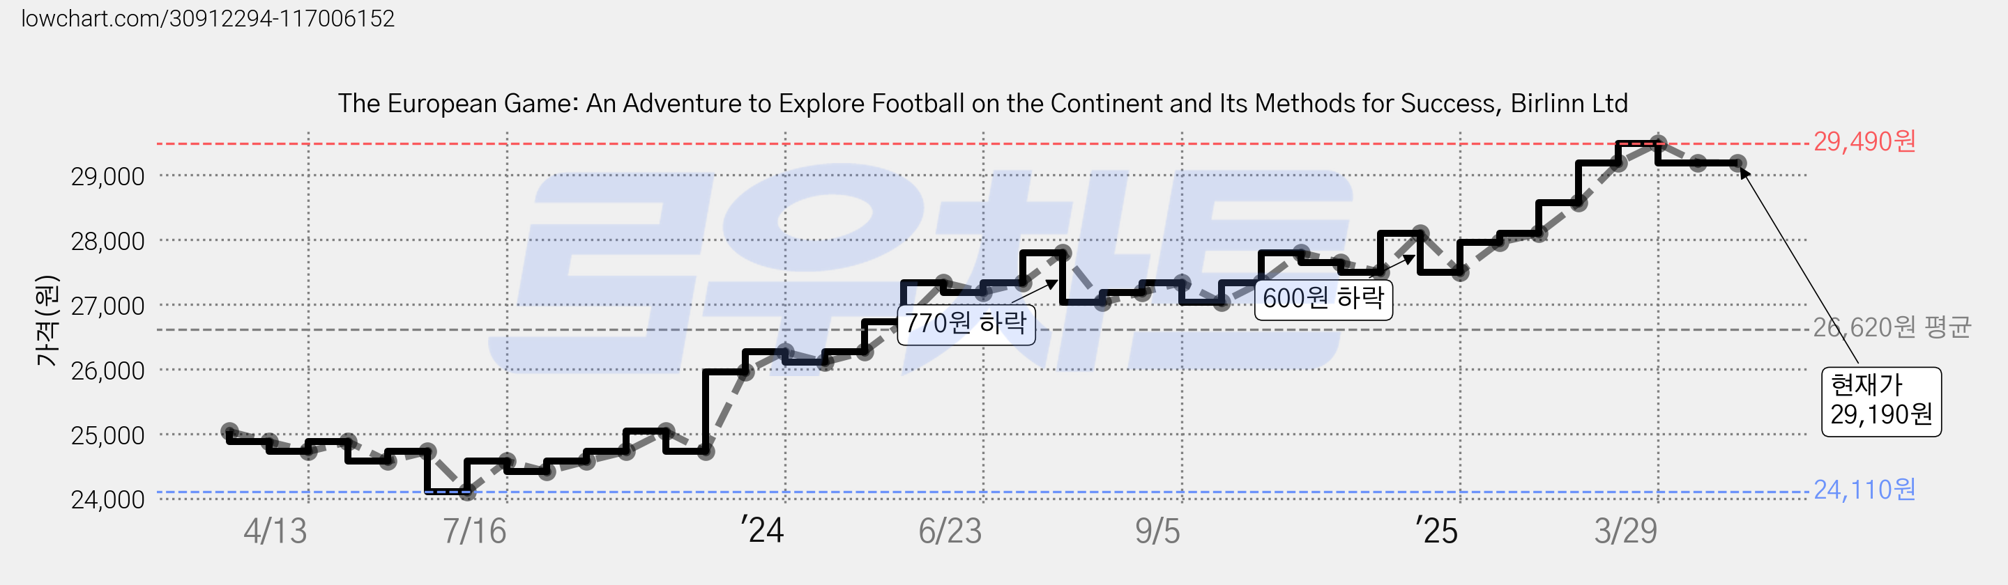The height and width of the screenshot is (585, 2008).
Task: Click the 9/5 date axis label
Action: click(1157, 531)
